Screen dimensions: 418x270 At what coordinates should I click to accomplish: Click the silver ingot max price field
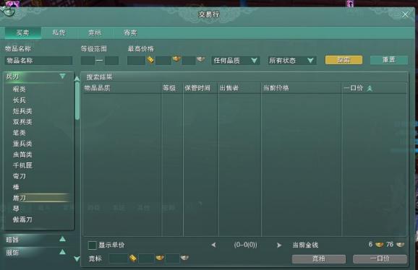(189, 61)
